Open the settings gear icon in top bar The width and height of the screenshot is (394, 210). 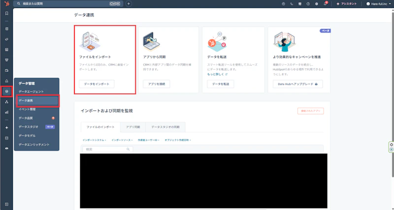click(x=316, y=4)
